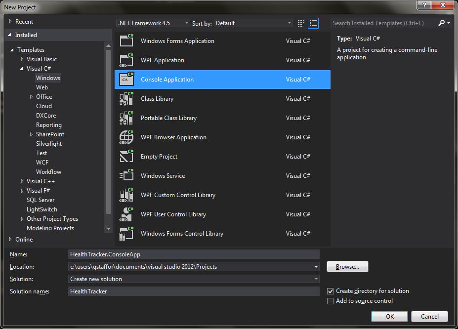Switch templates to medium icons list view
The height and width of the screenshot is (329, 458).
[313, 23]
